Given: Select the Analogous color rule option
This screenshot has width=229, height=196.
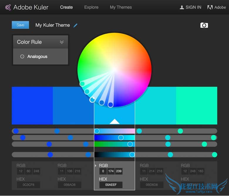Looking at the screenshot, I should point(41,56).
